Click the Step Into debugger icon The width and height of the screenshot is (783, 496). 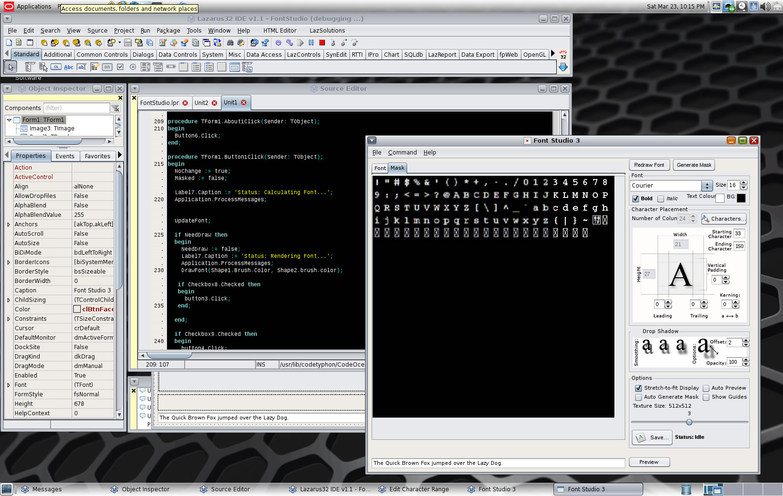333,43
